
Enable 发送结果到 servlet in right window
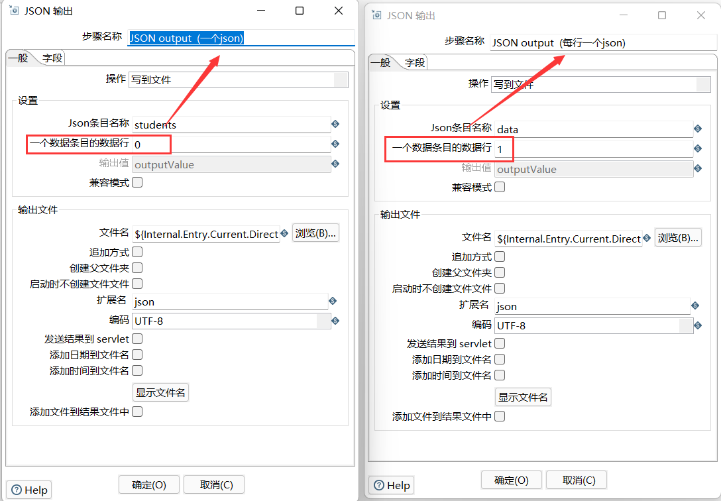[x=500, y=343]
